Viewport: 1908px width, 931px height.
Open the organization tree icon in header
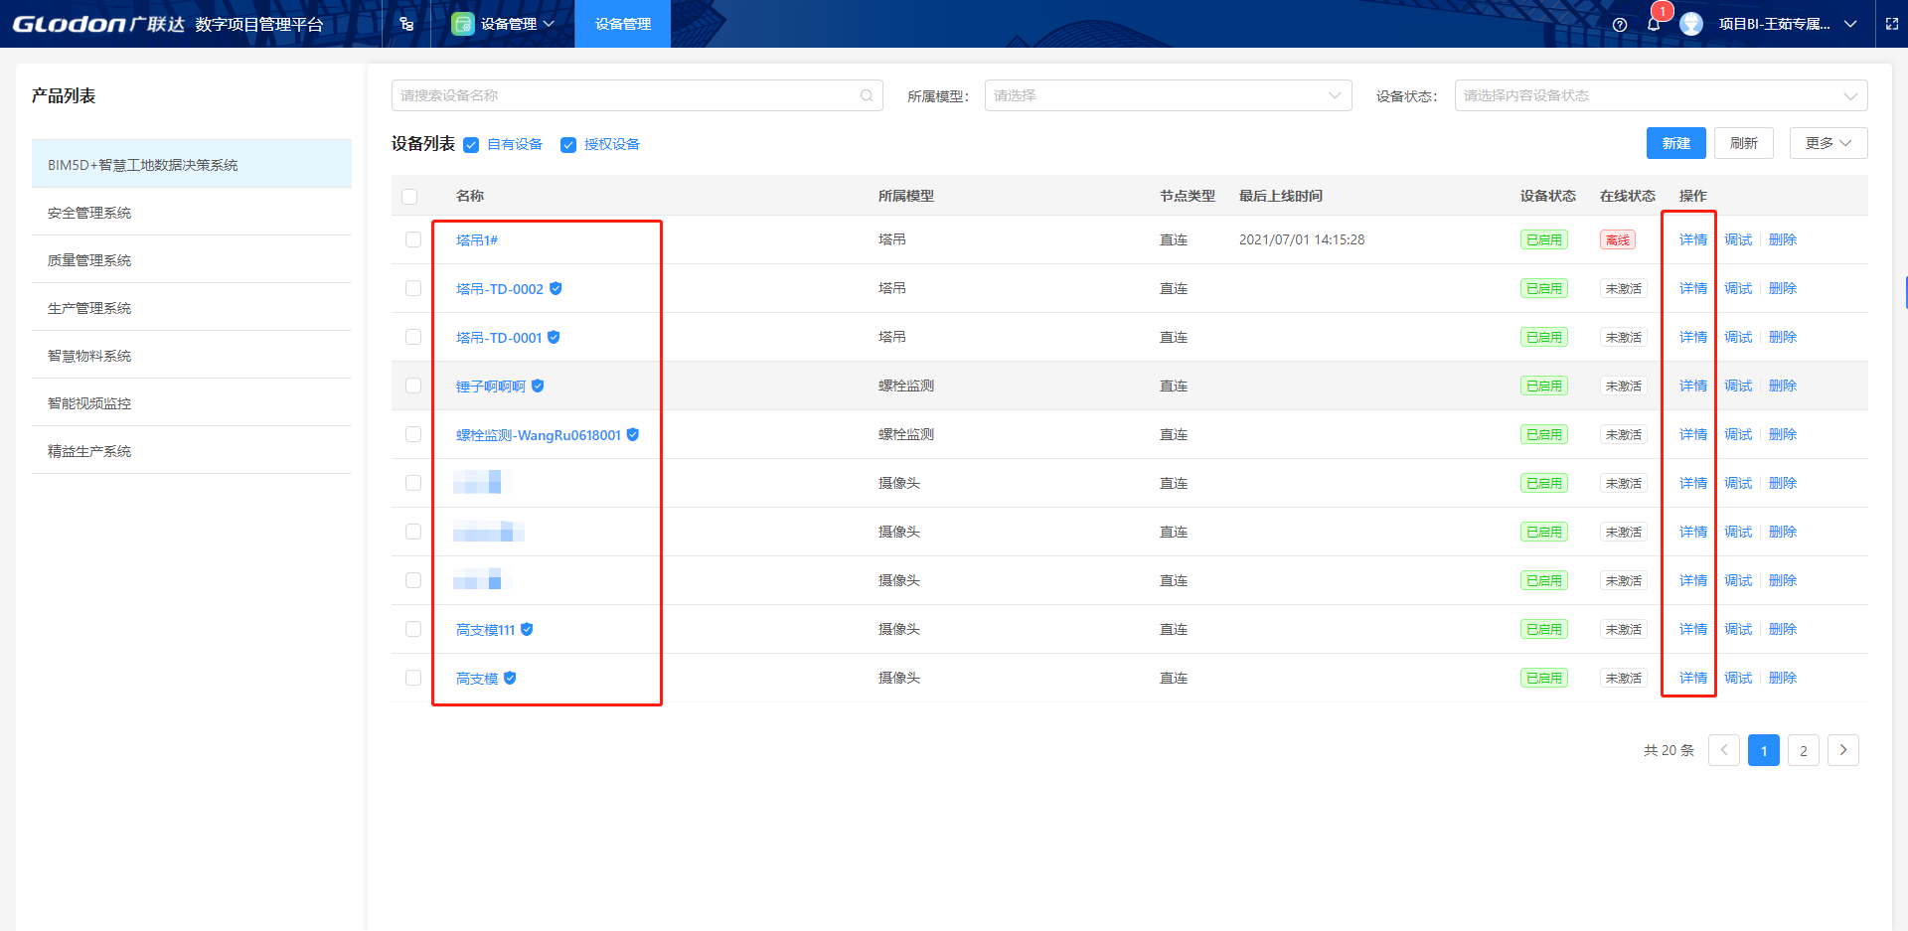[x=406, y=24]
